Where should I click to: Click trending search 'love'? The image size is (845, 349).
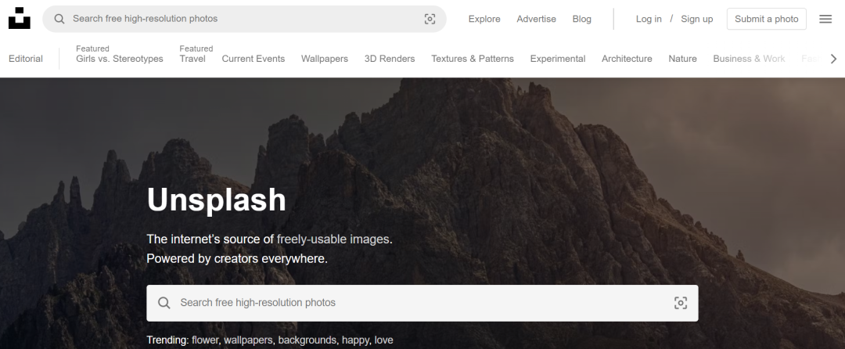[383, 340]
